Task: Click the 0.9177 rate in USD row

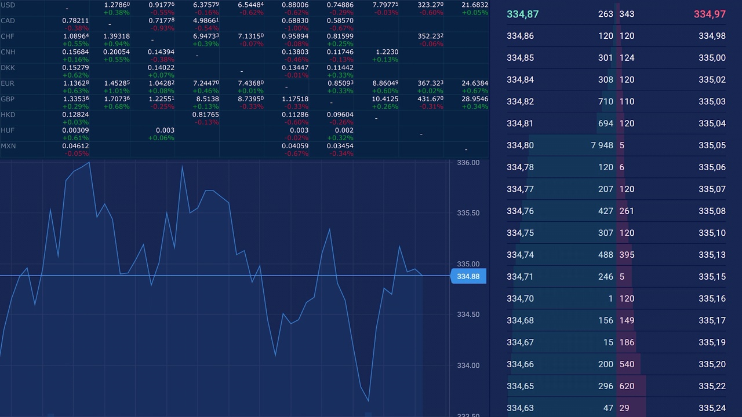Action: (x=161, y=5)
